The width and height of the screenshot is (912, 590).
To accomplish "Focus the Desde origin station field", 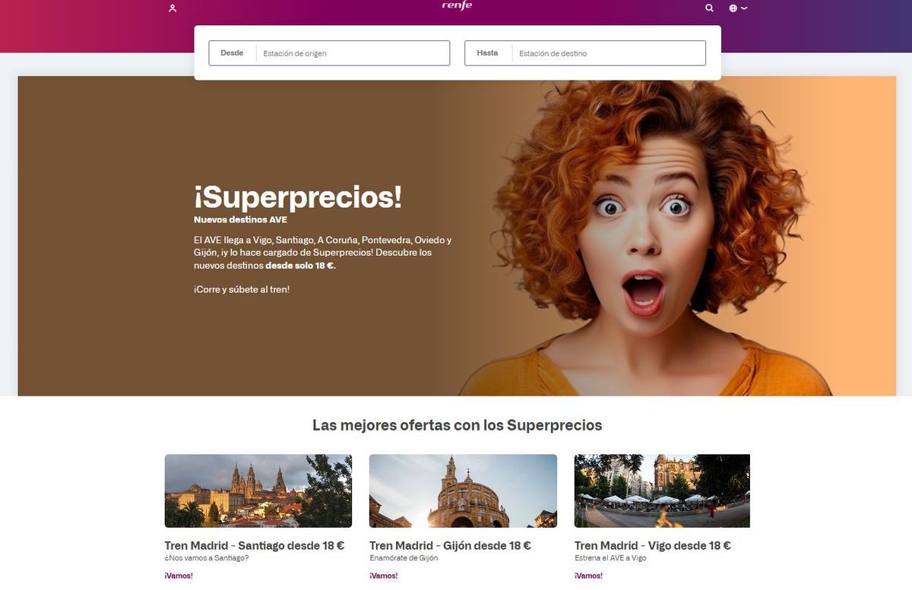I will 353,53.
